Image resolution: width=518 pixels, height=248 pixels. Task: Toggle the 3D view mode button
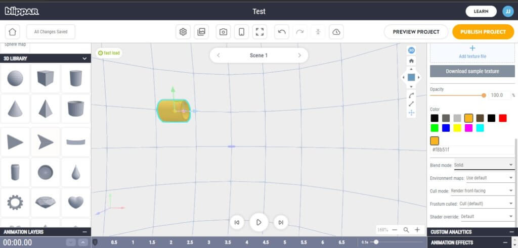click(x=411, y=50)
